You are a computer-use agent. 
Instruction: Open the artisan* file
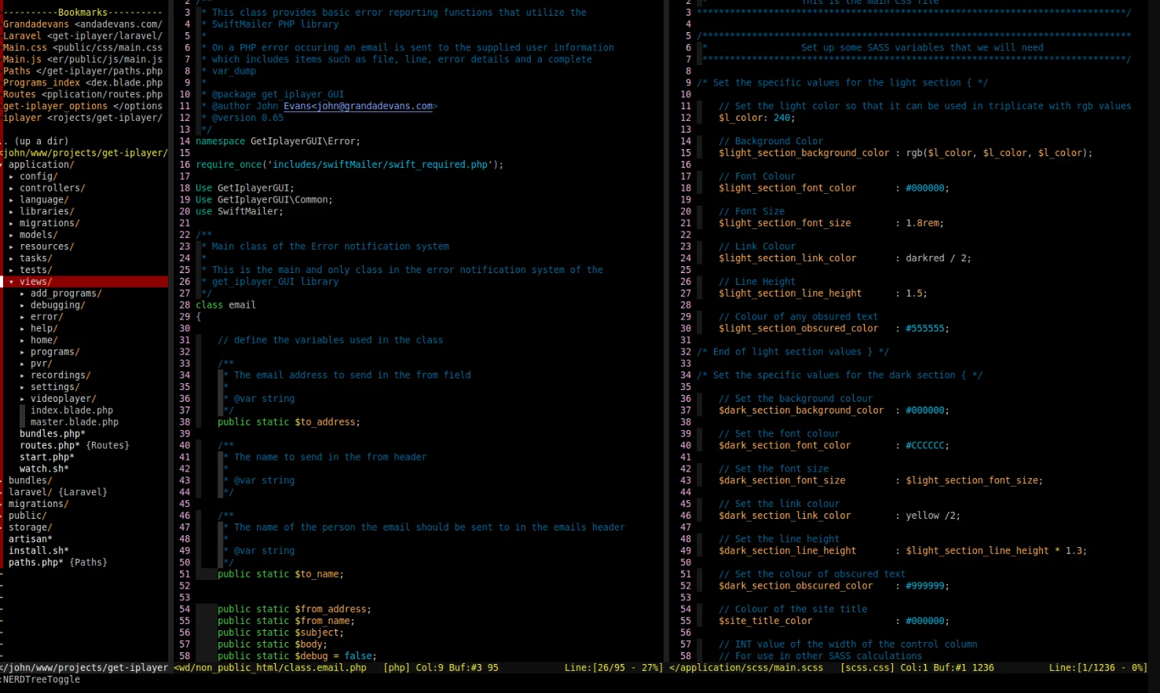coord(31,539)
